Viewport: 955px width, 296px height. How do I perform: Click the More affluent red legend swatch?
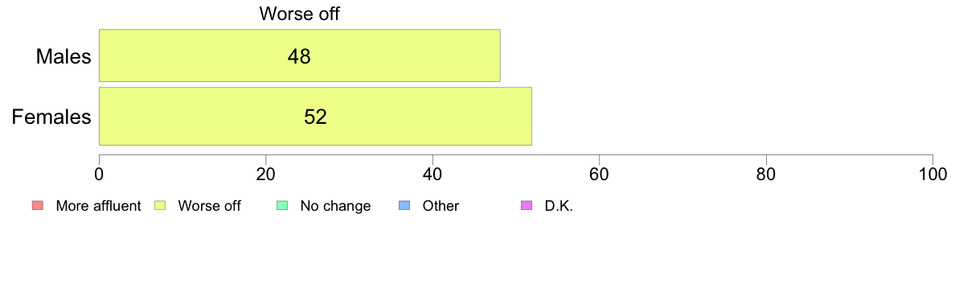pos(38,206)
